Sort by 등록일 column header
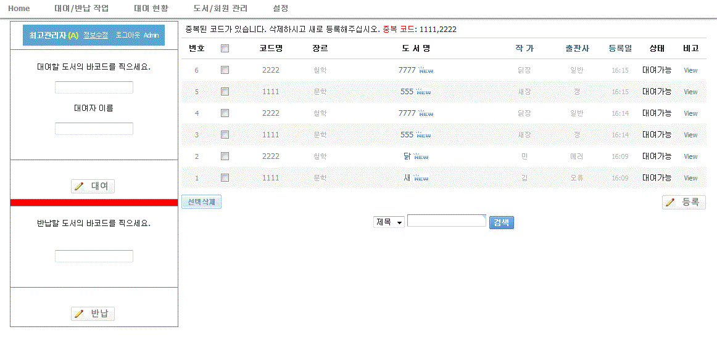 tap(620, 49)
